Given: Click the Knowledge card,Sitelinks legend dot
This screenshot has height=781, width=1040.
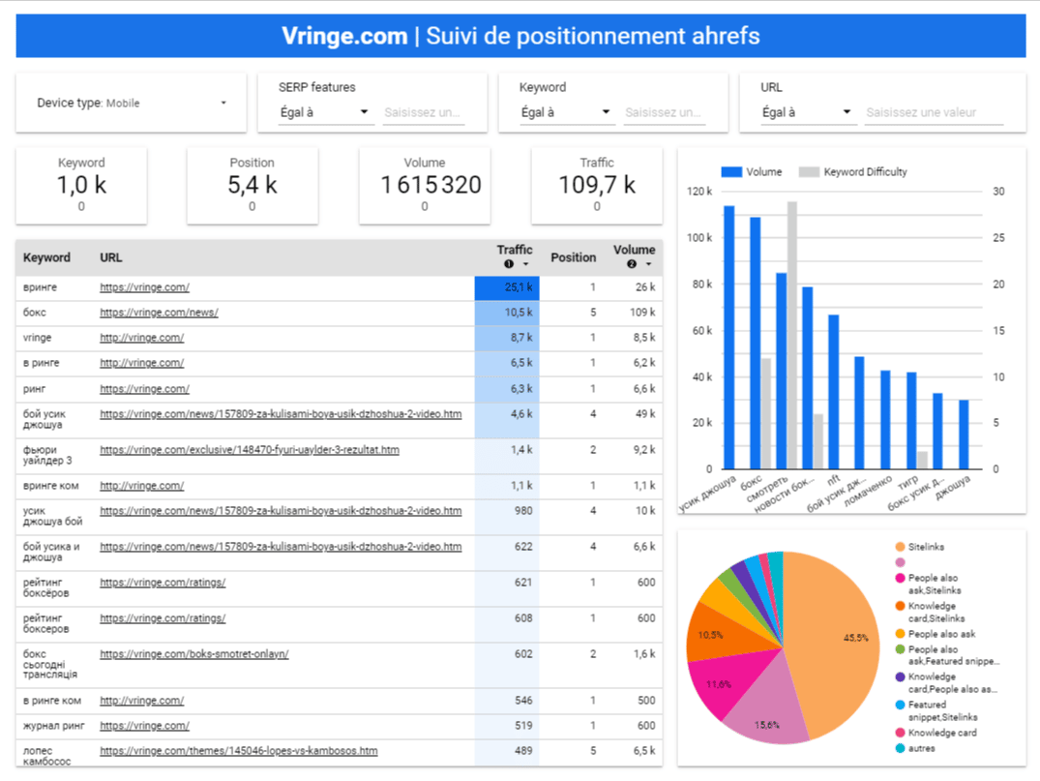Looking at the screenshot, I should pyautogui.click(x=900, y=606).
